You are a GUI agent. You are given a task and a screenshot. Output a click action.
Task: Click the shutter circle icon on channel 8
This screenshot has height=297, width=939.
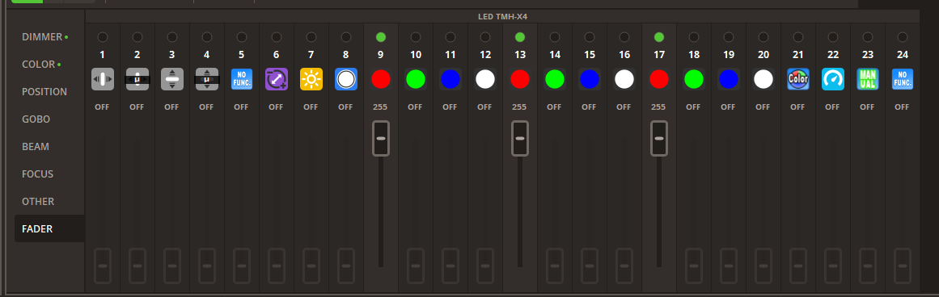click(x=345, y=79)
